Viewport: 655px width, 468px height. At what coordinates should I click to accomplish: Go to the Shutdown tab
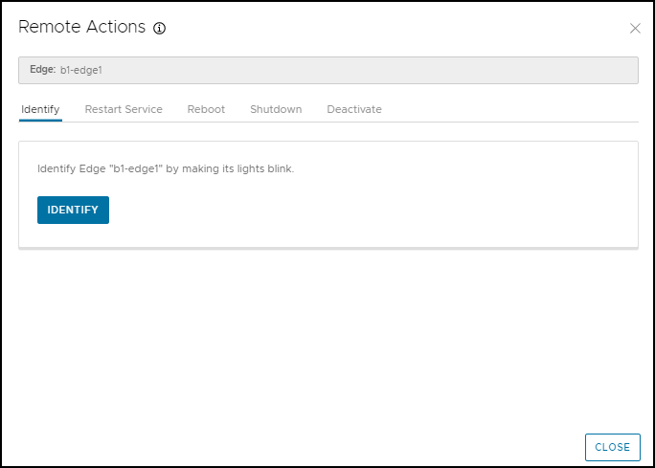tap(276, 109)
